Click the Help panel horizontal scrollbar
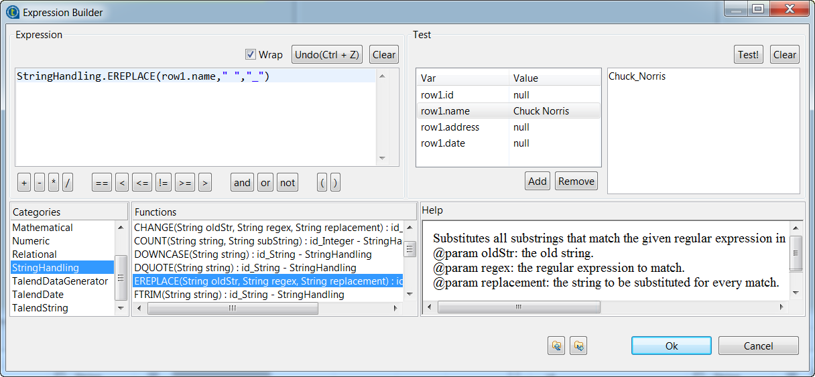 pos(518,307)
